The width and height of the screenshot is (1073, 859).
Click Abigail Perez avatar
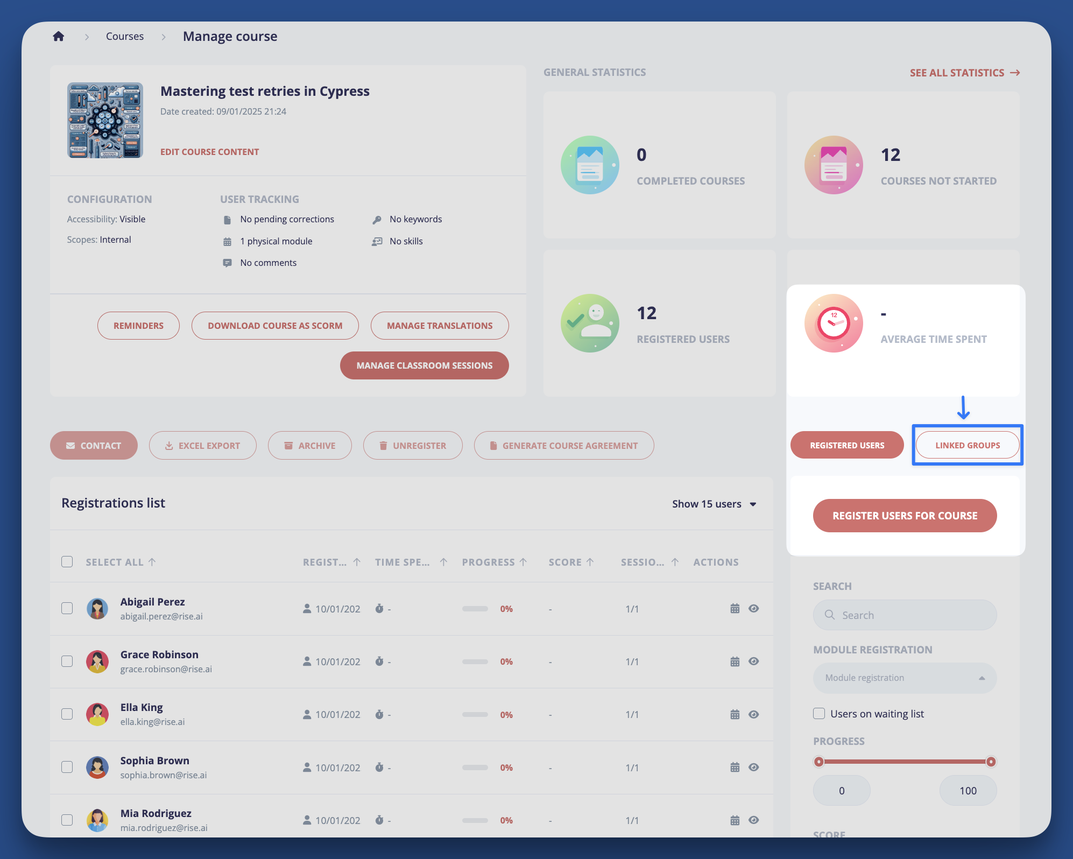(x=97, y=608)
